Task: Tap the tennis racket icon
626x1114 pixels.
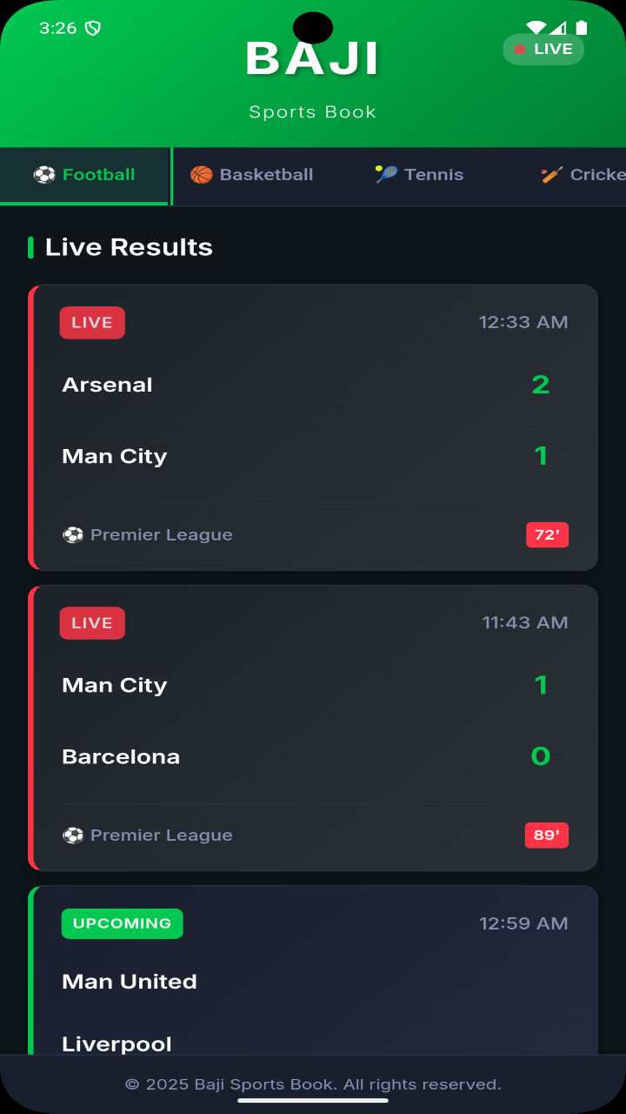Action: pyautogui.click(x=386, y=175)
